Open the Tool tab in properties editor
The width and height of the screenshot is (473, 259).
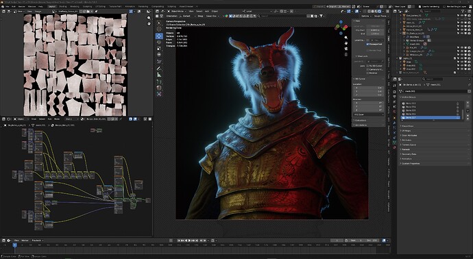[x=394, y=86]
